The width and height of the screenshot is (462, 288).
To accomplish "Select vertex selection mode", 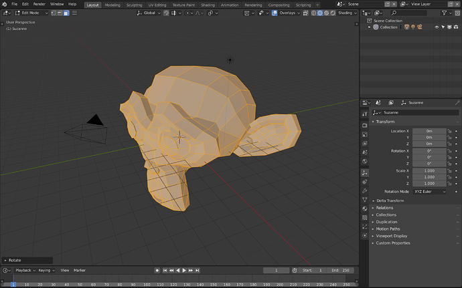I will (54, 13).
